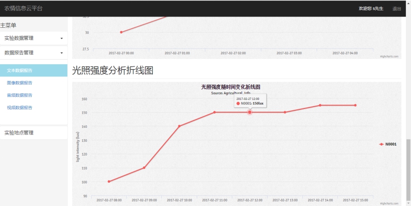Screen dimensions: 411x206
Task: Click the 11:00 data point at 150 lux
Action: 214,112
